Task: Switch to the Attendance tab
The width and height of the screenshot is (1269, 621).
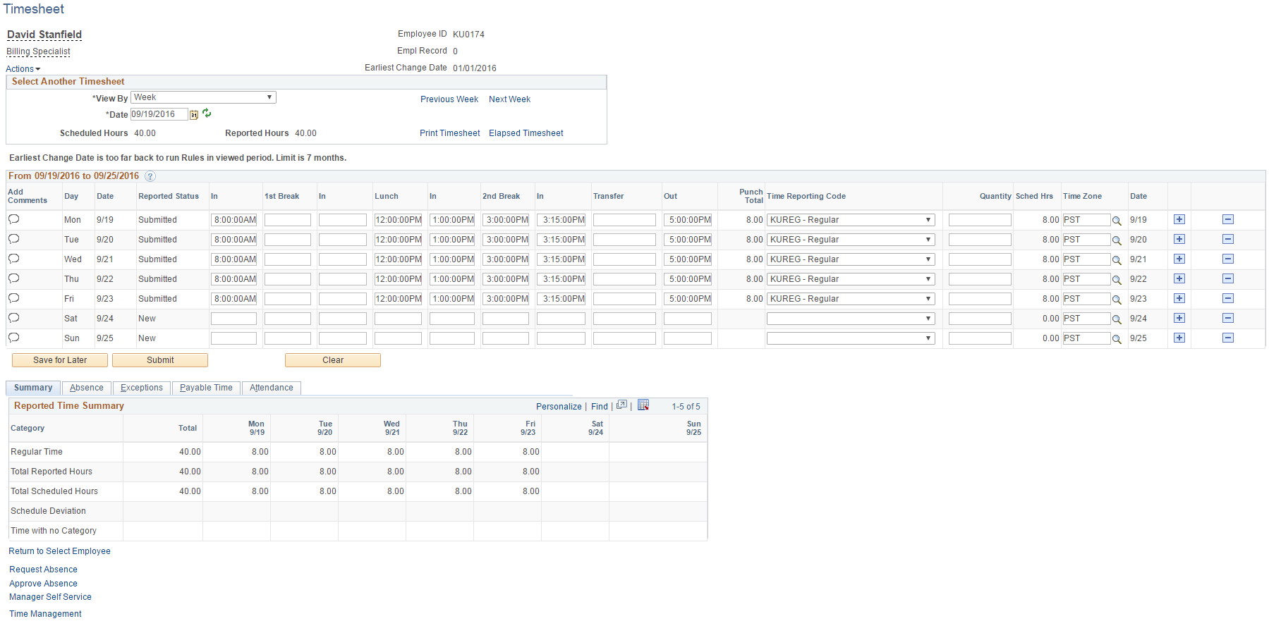Action: pyautogui.click(x=272, y=388)
